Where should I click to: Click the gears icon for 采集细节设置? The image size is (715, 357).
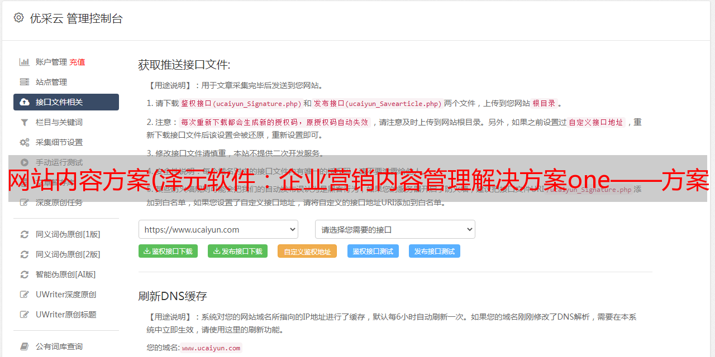tap(25, 142)
